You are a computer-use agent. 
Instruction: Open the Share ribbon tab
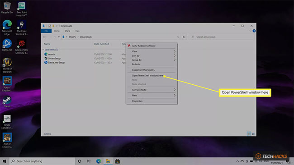click(67, 31)
